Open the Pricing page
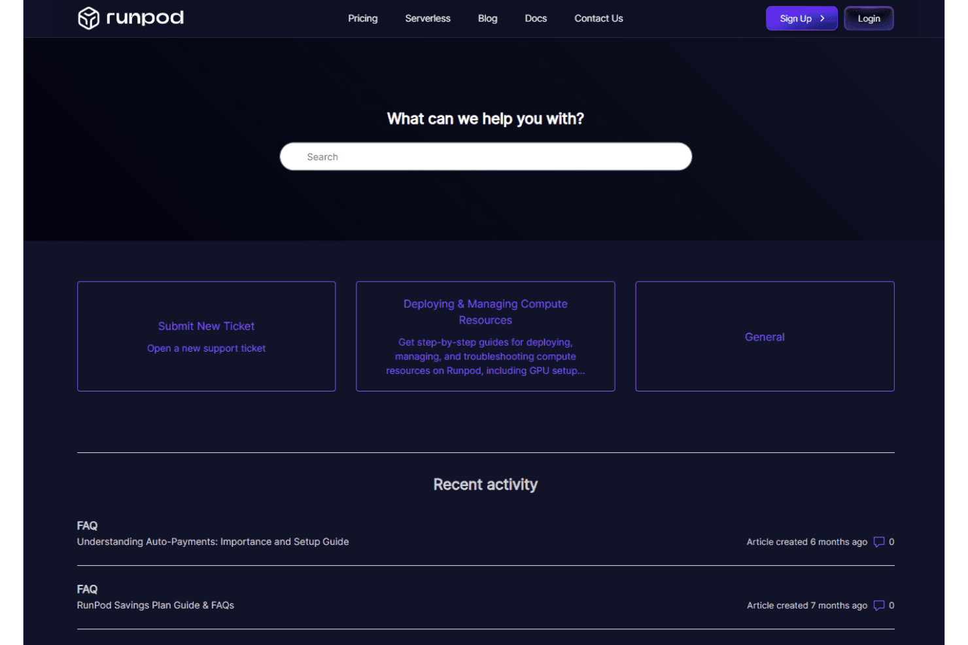Image resolution: width=968 pixels, height=645 pixels. (362, 18)
